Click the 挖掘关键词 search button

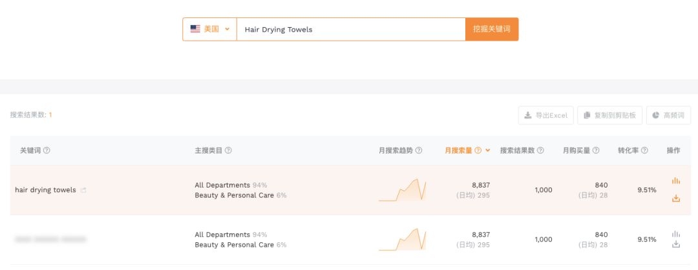click(x=492, y=29)
